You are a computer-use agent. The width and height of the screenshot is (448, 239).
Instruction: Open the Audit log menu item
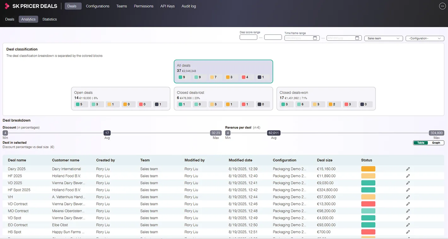pyautogui.click(x=189, y=6)
